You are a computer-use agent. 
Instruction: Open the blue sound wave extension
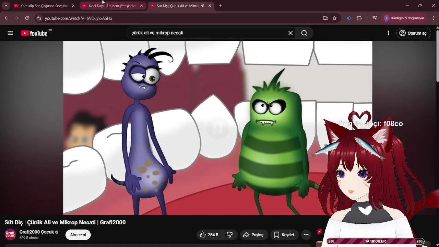(x=349, y=18)
